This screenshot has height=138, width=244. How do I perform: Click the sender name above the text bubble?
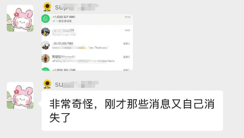77,84
